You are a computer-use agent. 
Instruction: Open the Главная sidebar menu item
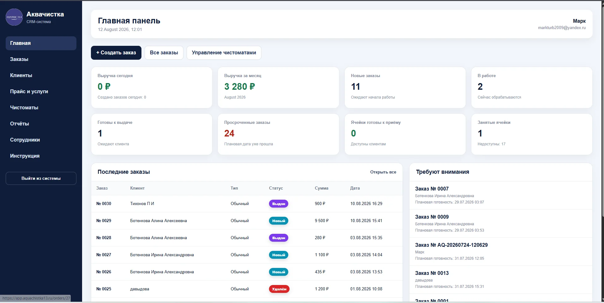41,43
